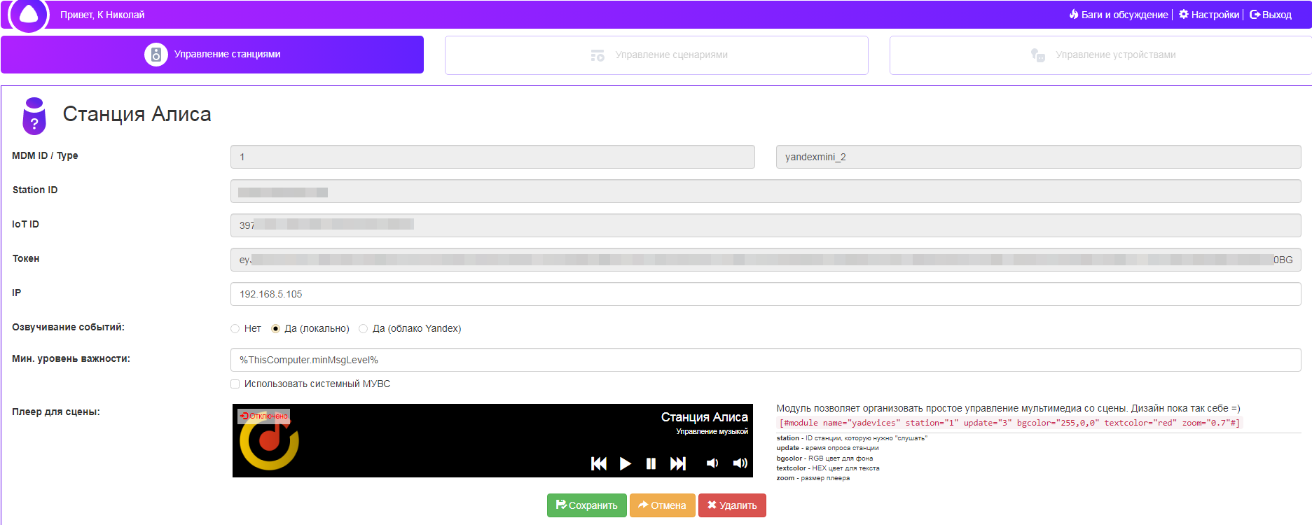Start playback with the play button
Screen dimensions: 1312x525
[x=626, y=463]
